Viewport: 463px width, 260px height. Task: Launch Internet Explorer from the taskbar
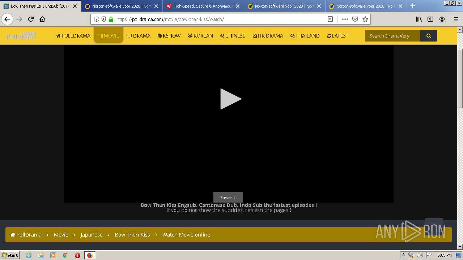pos(29,255)
